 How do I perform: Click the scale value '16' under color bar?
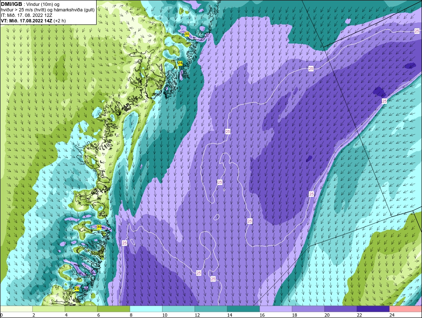[x=262, y=315]
